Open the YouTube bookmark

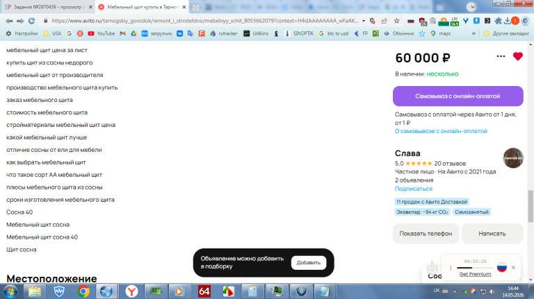101,33
